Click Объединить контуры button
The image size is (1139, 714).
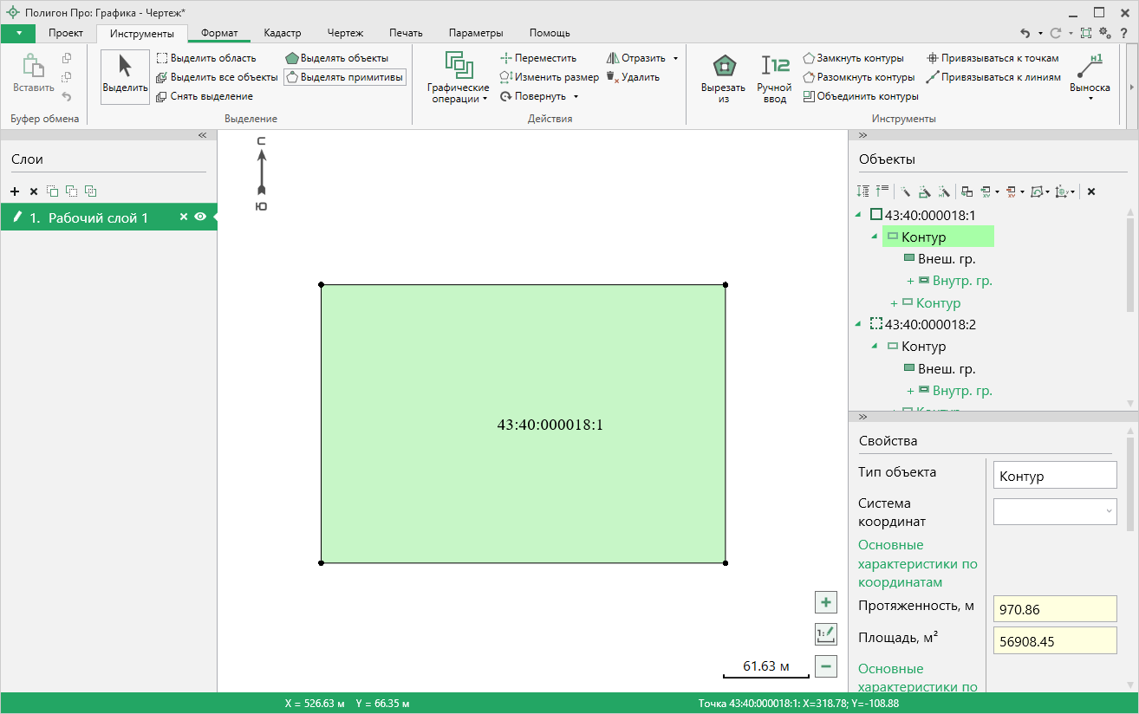pos(860,96)
